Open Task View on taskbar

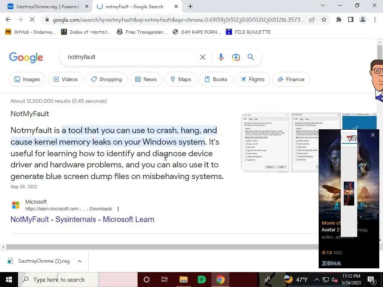165,280
